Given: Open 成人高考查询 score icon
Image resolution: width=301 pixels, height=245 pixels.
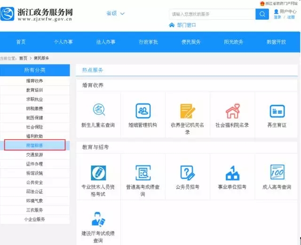Looking at the screenshot, I should click(277, 172).
